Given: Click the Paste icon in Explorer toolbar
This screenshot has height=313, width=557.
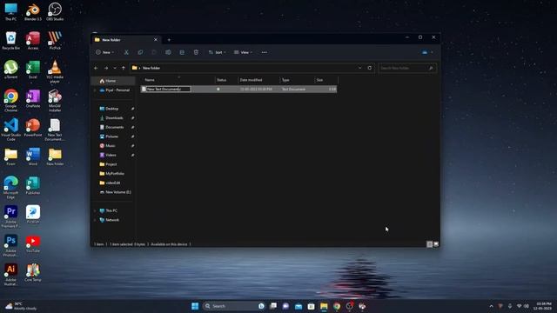Looking at the screenshot, I should [154, 52].
